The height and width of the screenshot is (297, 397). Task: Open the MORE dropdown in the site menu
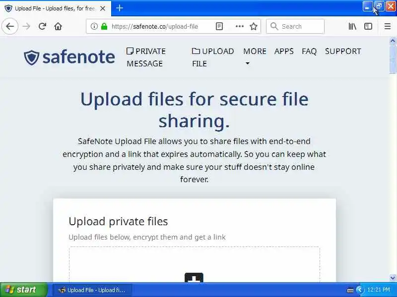pos(255,56)
